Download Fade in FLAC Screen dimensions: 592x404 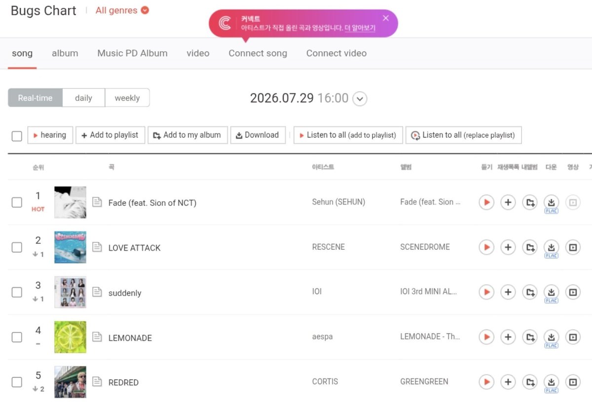click(552, 204)
